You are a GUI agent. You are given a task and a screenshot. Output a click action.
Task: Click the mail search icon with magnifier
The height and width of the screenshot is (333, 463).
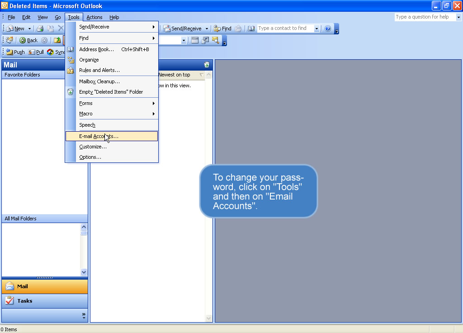point(215,40)
